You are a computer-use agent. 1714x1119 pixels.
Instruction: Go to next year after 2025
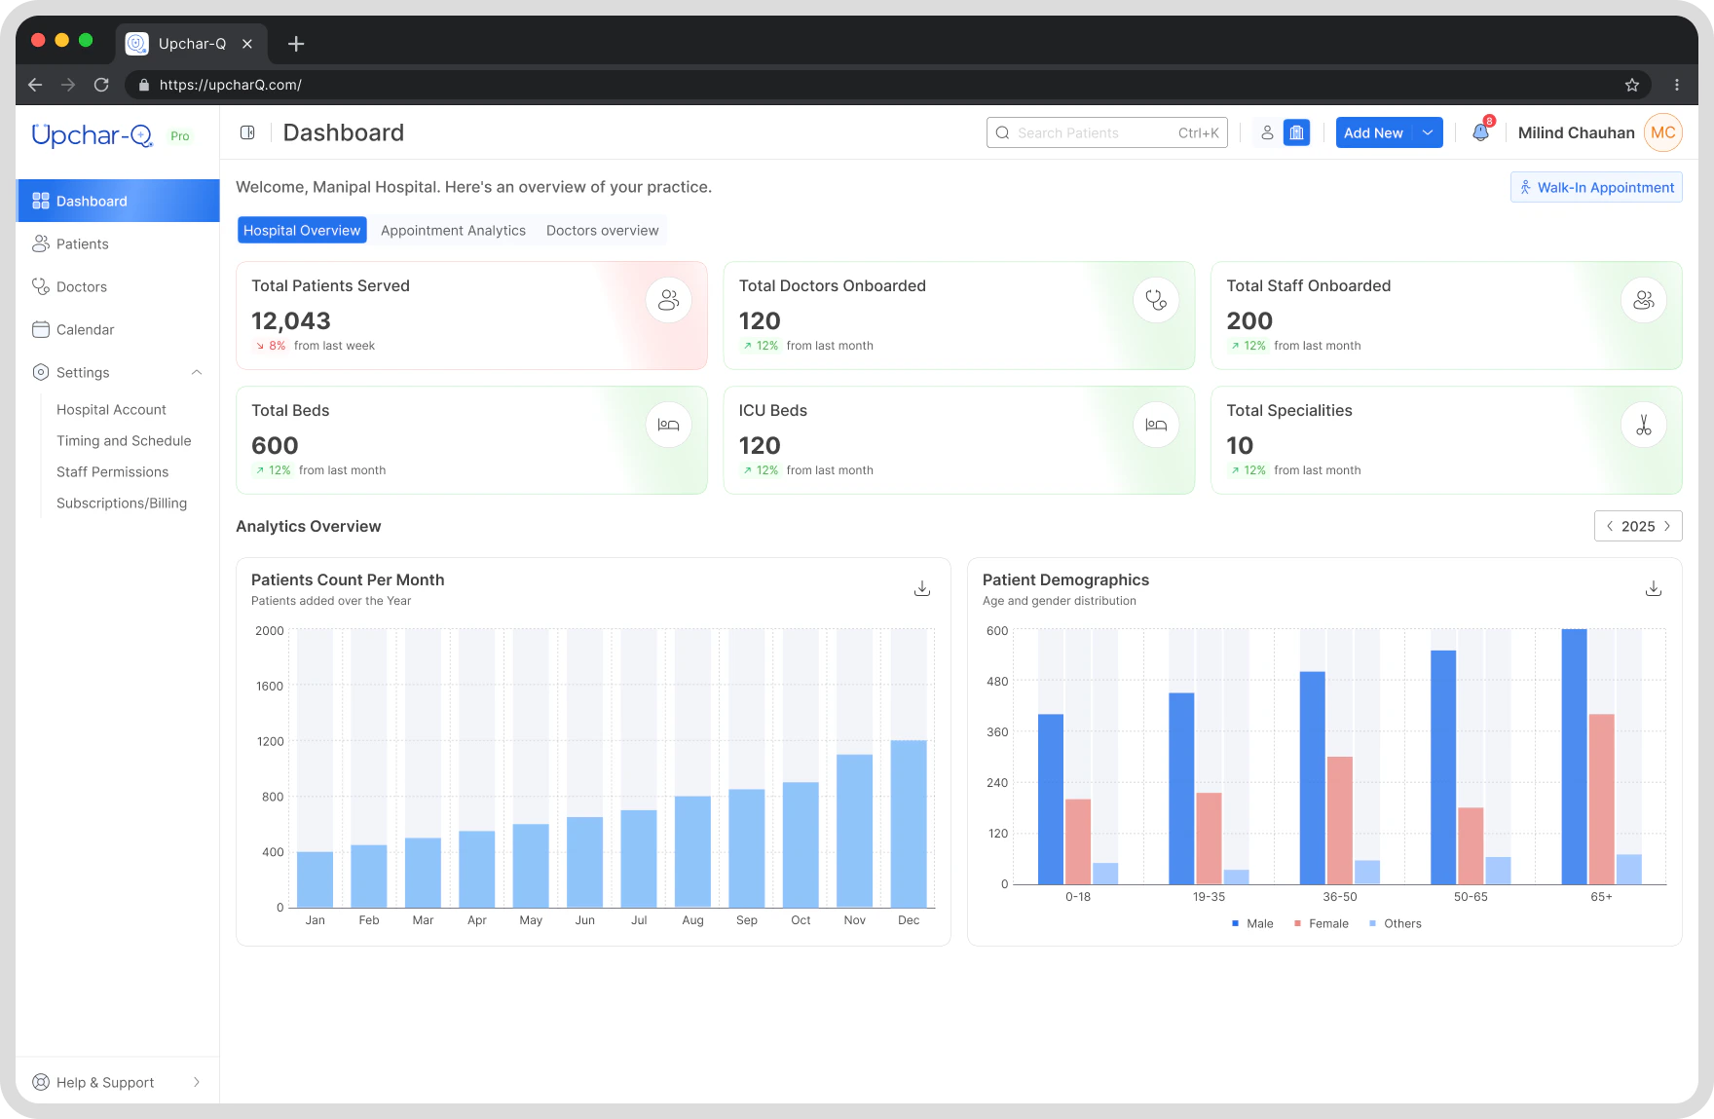pyautogui.click(x=1667, y=526)
